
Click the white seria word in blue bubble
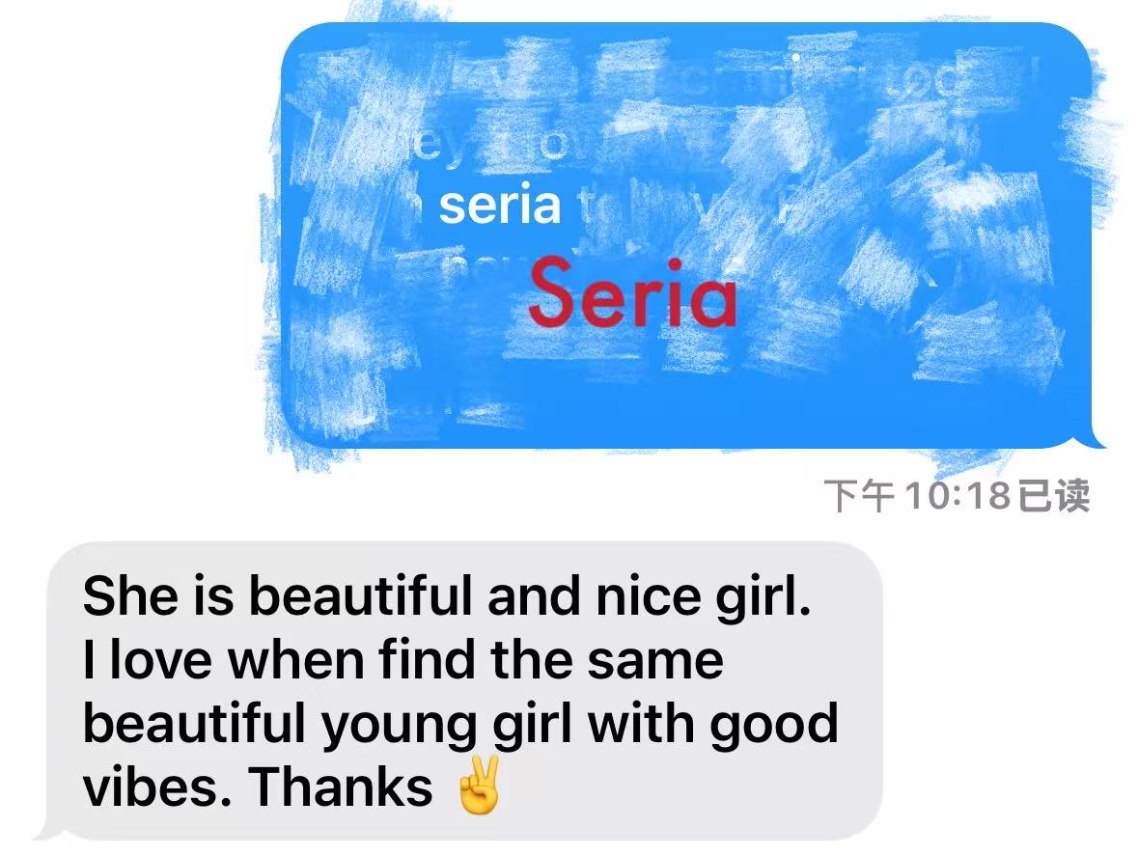click(x=500, y=206)
